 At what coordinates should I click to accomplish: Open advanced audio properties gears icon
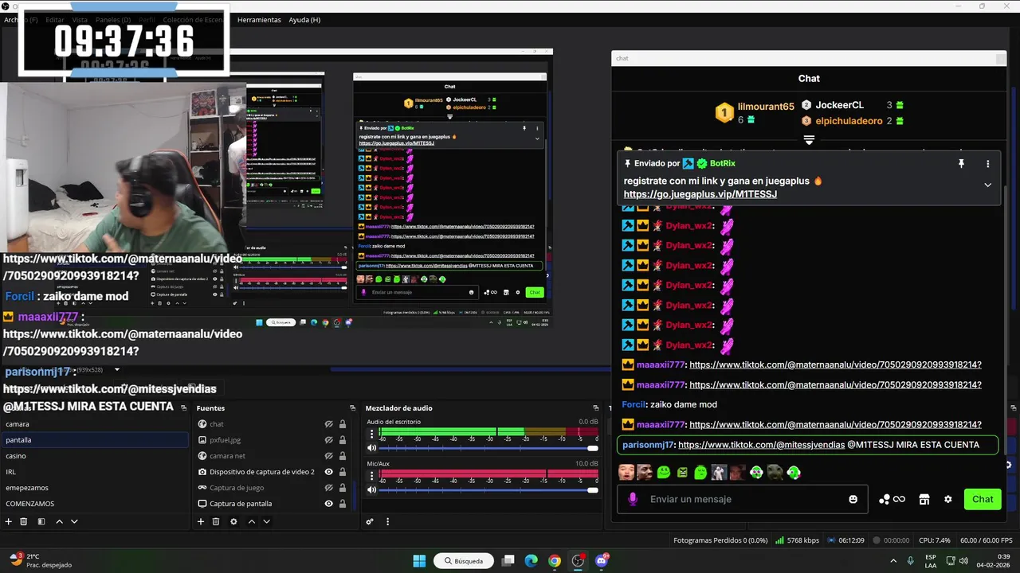[x=370, y=521]
